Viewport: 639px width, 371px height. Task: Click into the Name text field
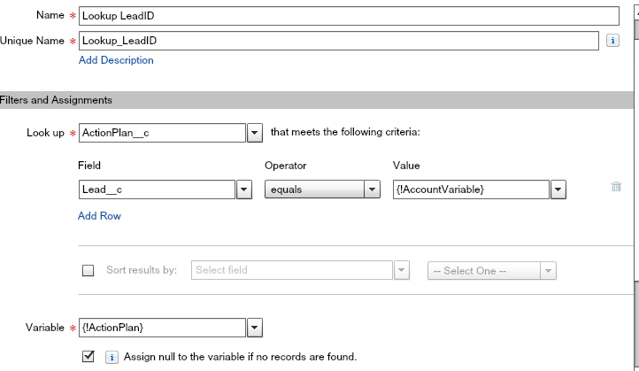pos(348,16)
